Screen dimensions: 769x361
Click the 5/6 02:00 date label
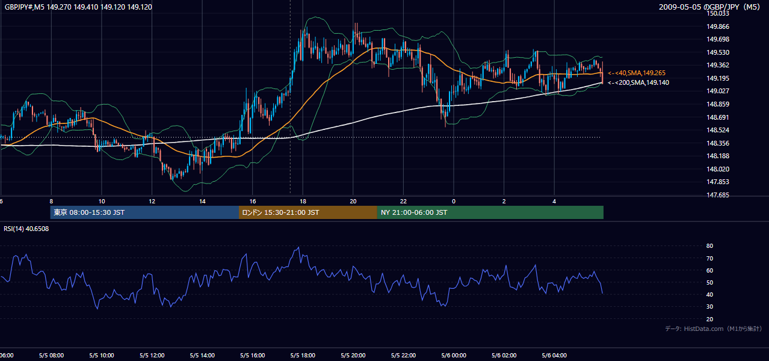tap(504, 356)
